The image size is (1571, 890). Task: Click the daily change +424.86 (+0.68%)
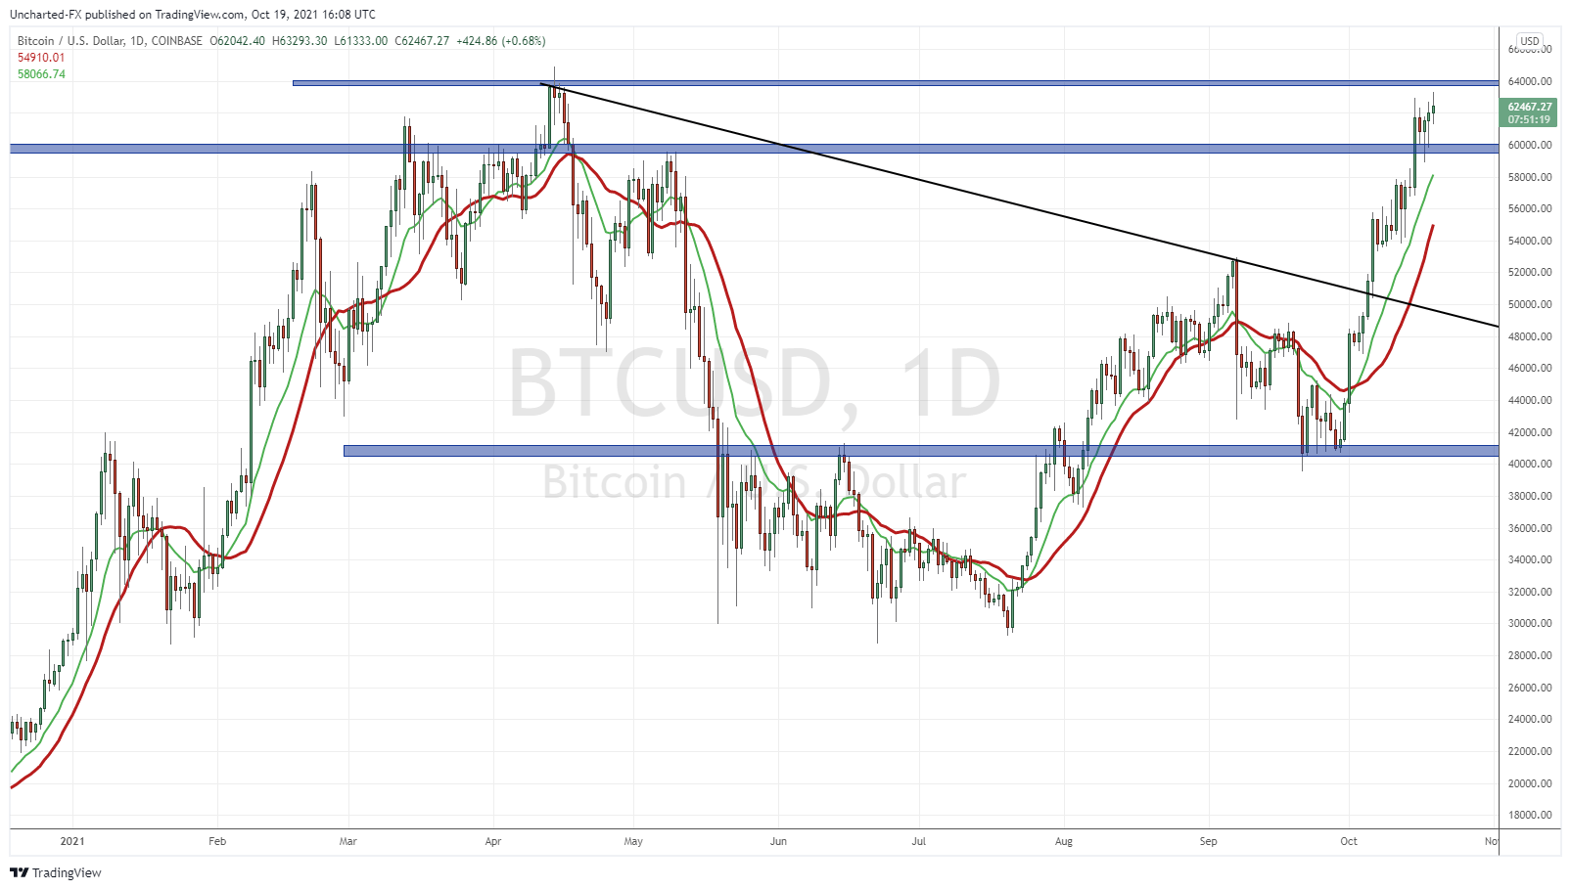click(501, 41)
